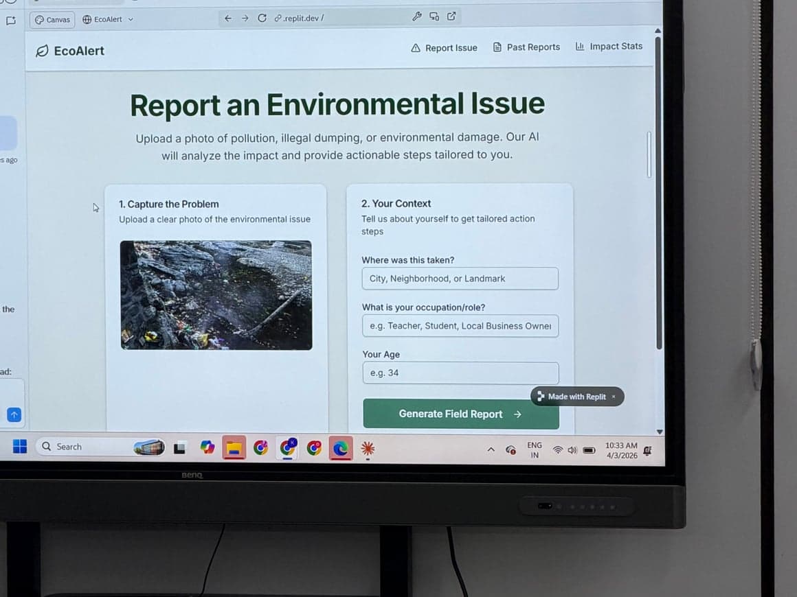Open Past Reports via its document icon

pos(496,47)
